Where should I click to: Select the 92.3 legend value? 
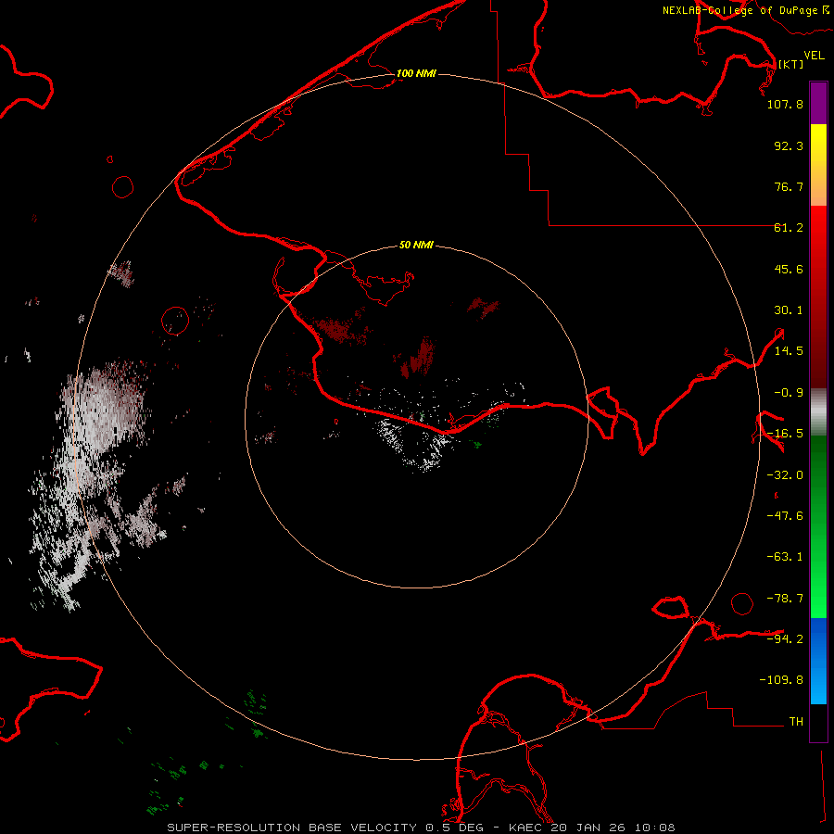(789, 145)
